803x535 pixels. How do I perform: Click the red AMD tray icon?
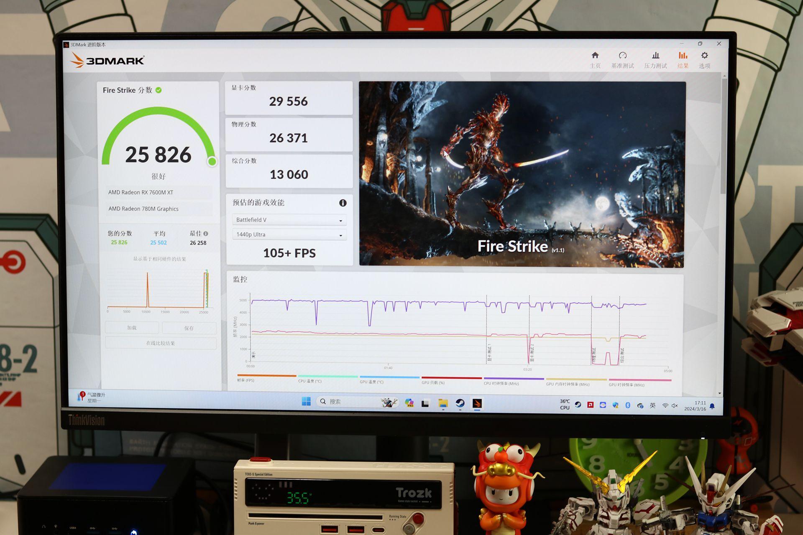tap(591, 405)
